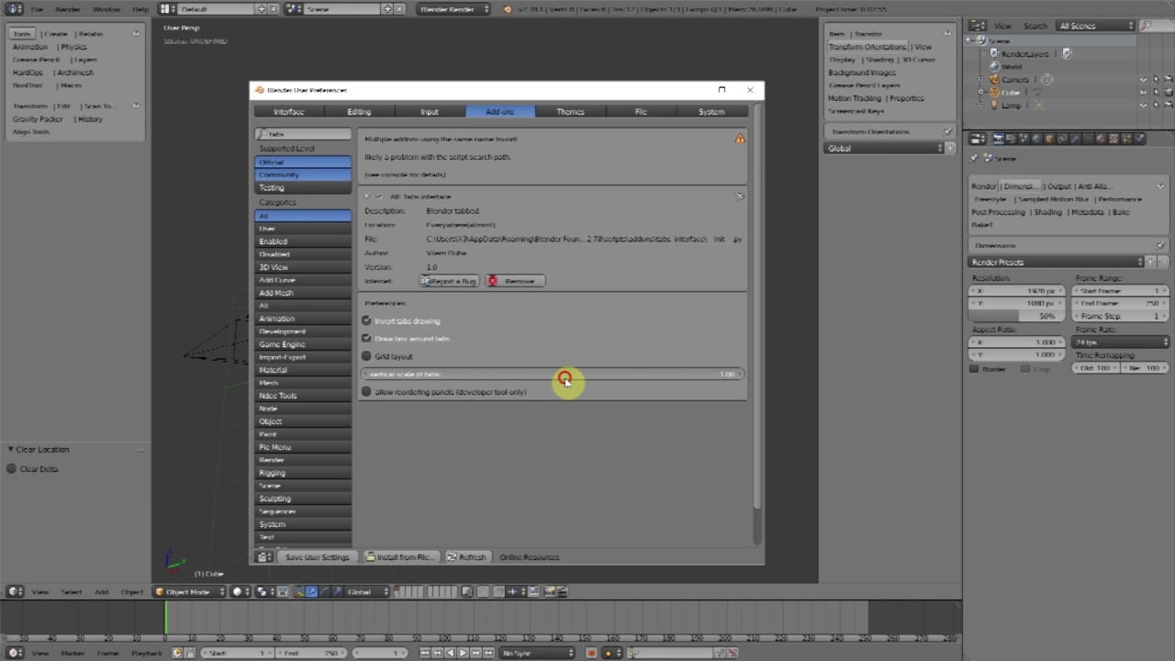
Task: Toggle Official supported level filter
Action: click(x=303, y=162)
